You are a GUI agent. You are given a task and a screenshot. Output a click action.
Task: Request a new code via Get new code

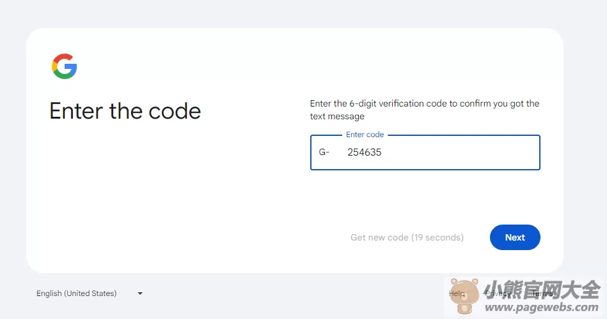coord(407,237)
